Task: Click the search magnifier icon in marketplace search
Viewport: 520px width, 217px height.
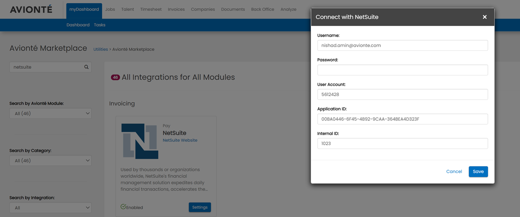Action: click(x=86, y=67)
